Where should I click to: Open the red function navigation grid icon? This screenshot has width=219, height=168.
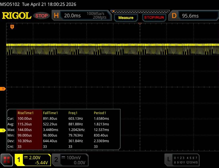click(7, 160)
